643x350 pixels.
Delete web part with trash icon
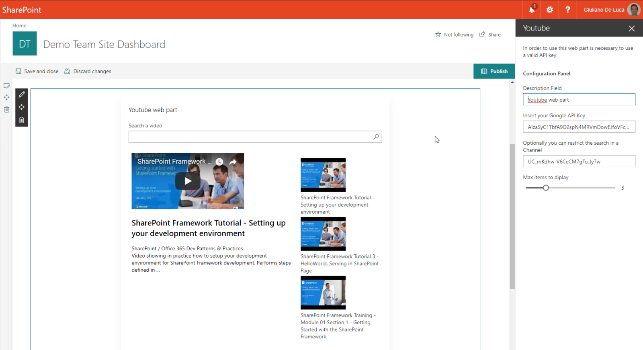click(22, 120)
